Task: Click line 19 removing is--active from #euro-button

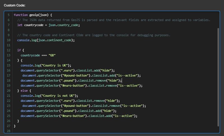Action: [82, 86]
